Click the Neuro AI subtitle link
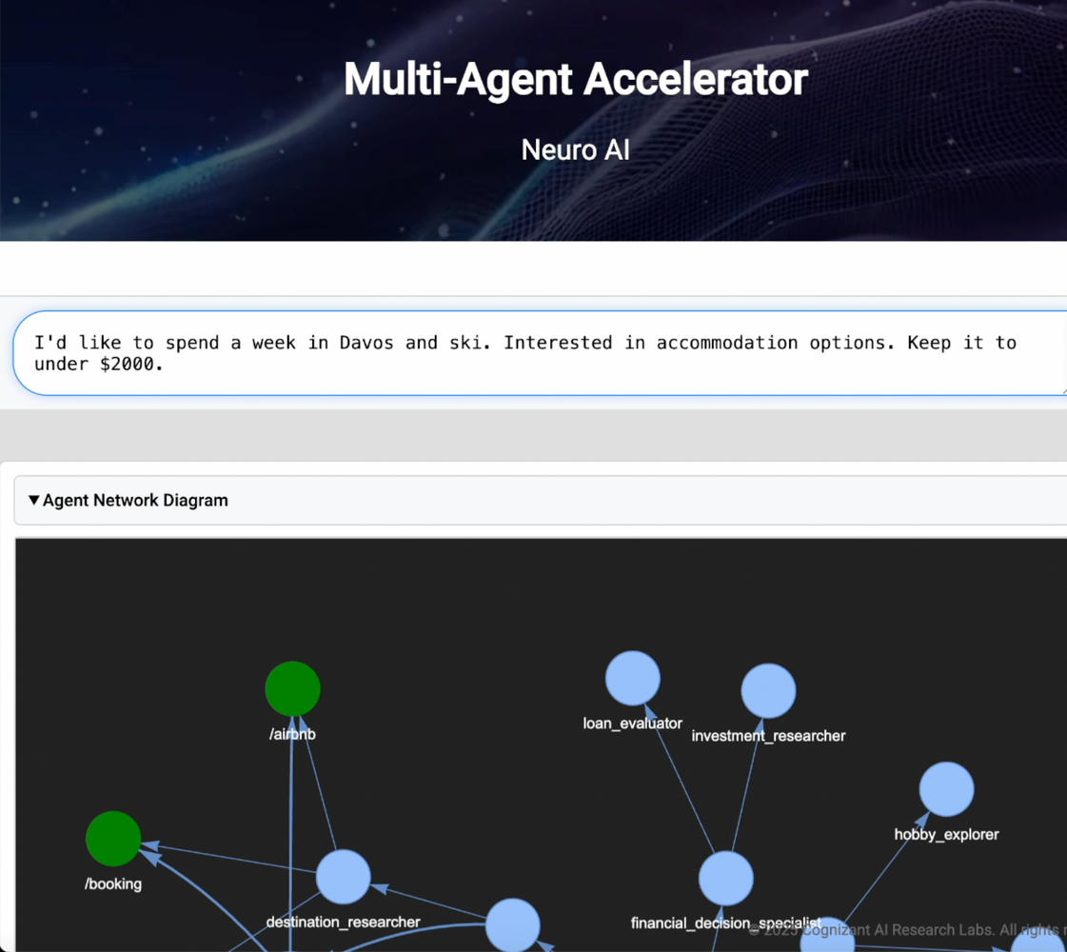The width and height of the screenshot is (1067, 952). 575,149
